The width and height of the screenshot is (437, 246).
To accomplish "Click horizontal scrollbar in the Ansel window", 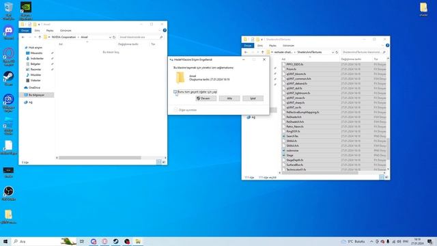I will coord(100,158).
